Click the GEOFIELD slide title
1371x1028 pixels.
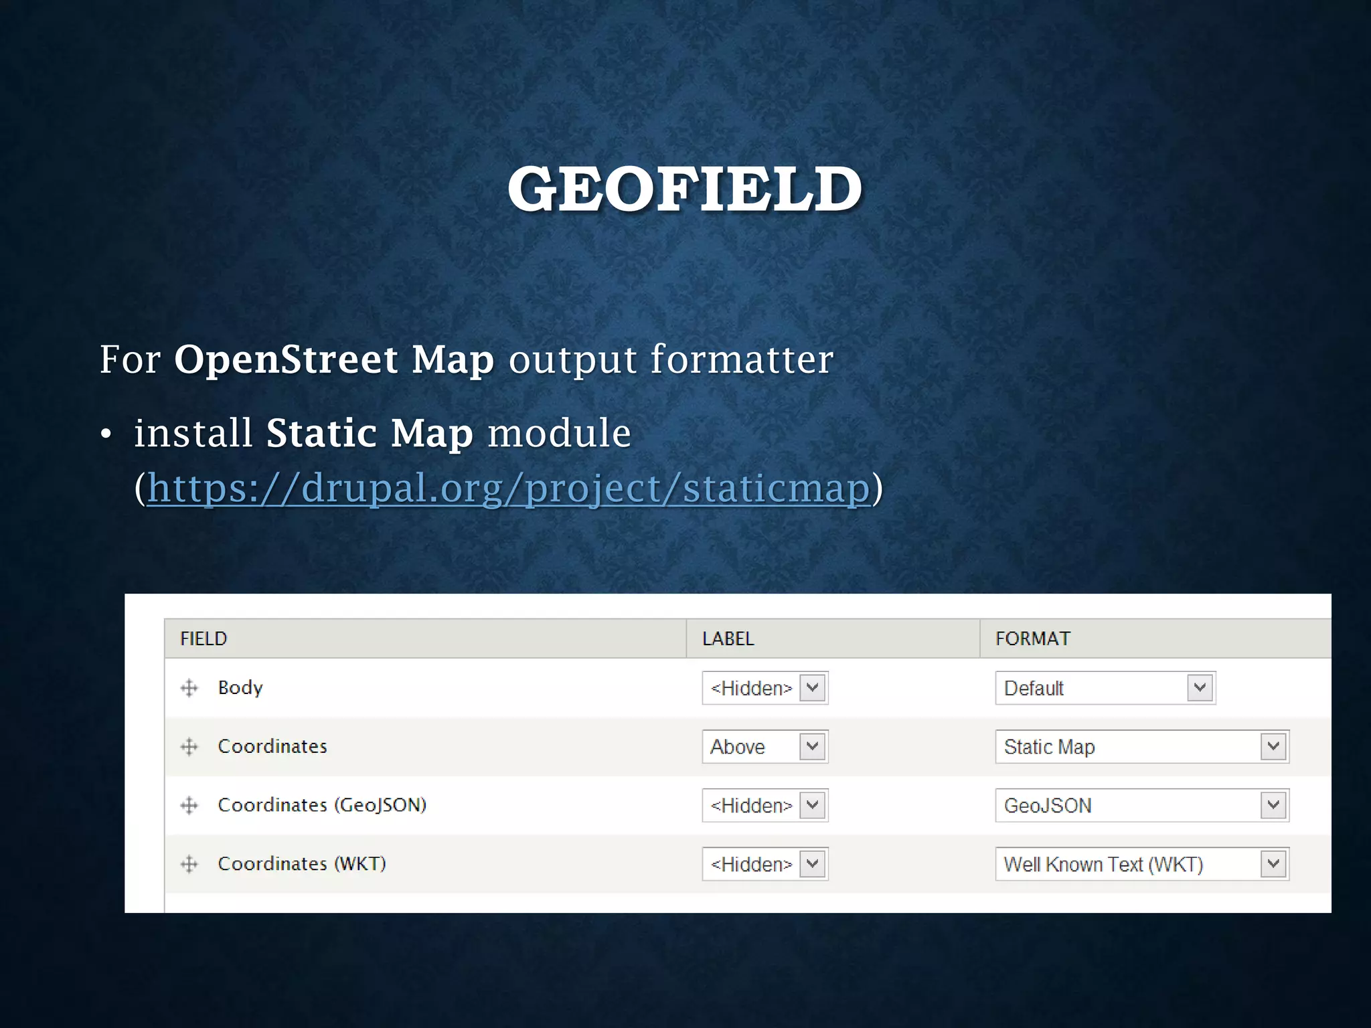click(x=685, y=189)
